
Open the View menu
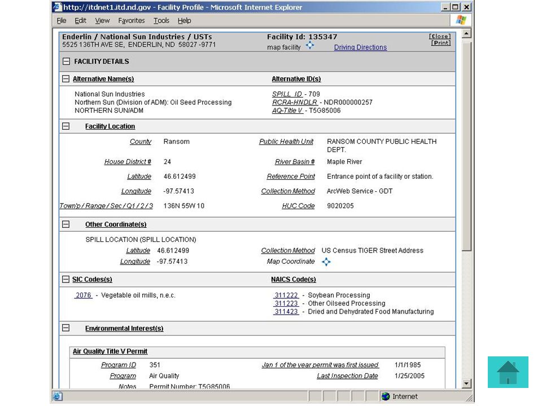[x=102, y=21]
